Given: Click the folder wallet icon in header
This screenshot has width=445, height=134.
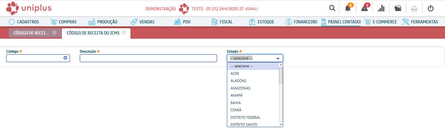Looking at the screenshot, I should click(398, 8).
